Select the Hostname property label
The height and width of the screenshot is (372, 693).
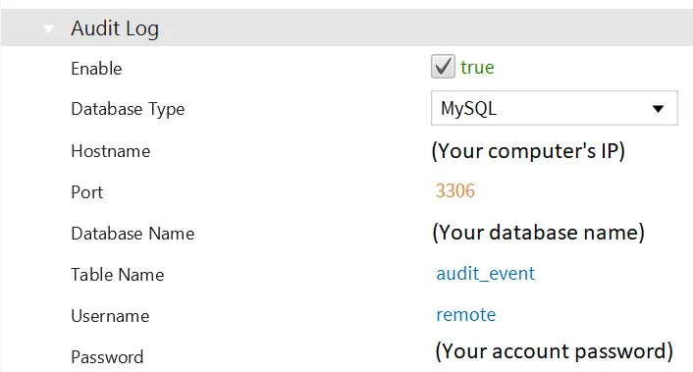111,151
